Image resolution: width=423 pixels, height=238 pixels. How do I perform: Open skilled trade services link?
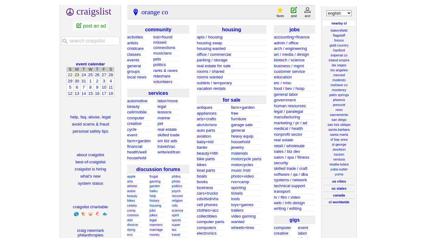pyautogui.click(x=168, y=135)
